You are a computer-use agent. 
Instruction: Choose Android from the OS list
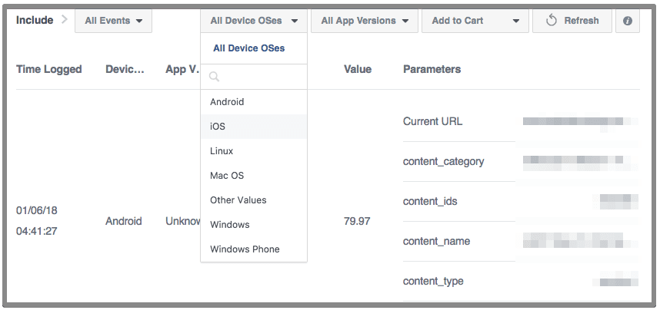click(x=227, y=102)
